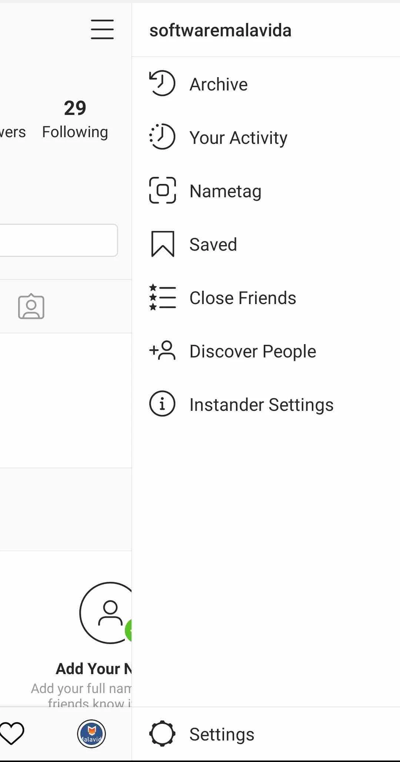Switch to the tagged photos tab
The height and width of the screenshot is (762, 400).
[31, 307]
